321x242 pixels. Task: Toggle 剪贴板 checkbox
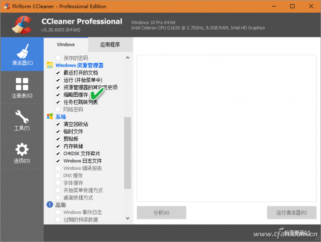click(x=58, y=139)
